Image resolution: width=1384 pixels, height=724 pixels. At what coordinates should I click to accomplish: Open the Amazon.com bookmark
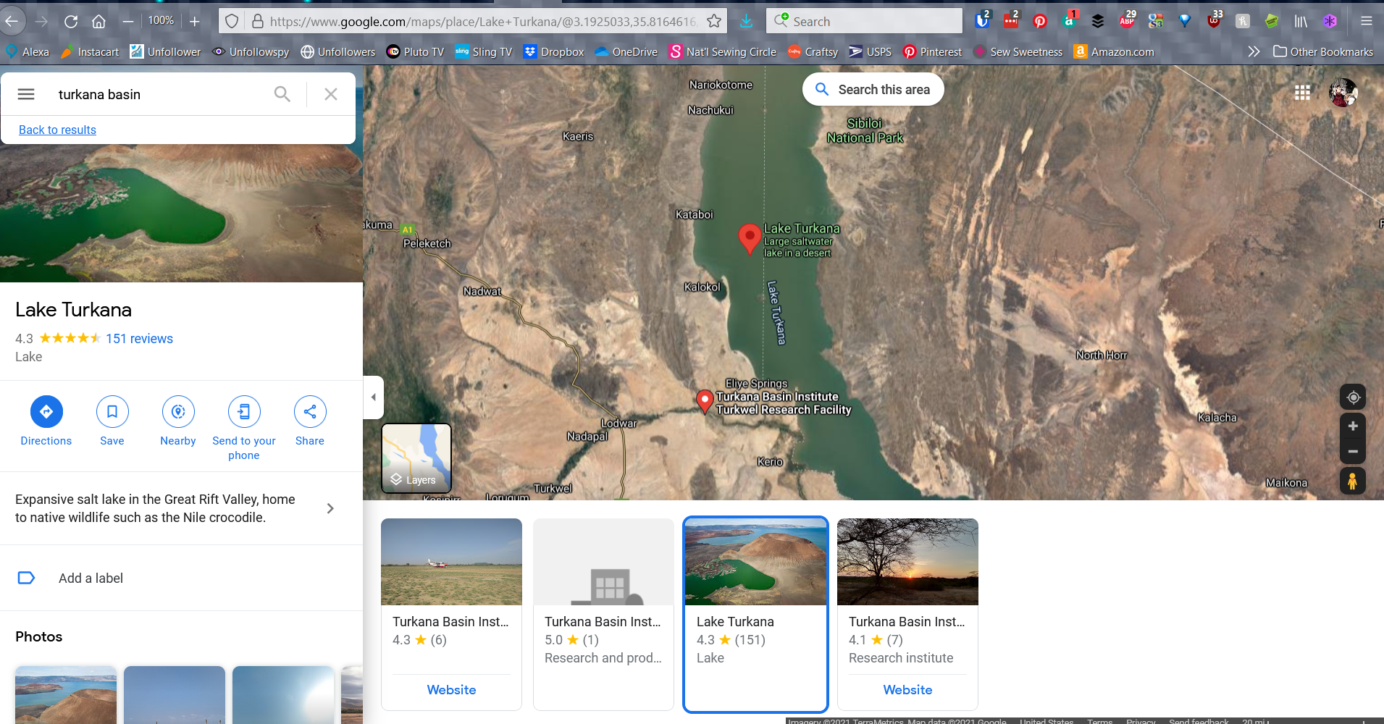click(1114, 51)
